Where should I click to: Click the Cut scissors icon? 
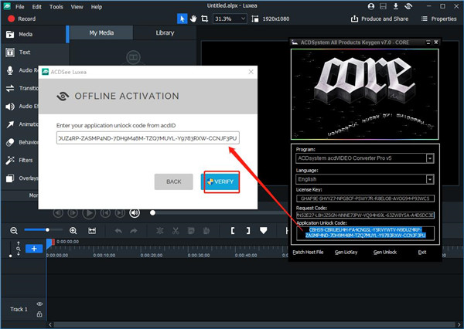176,231
